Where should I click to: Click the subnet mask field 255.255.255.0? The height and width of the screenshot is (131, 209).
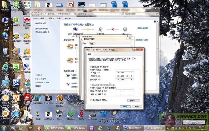click(x=125, y=76)
